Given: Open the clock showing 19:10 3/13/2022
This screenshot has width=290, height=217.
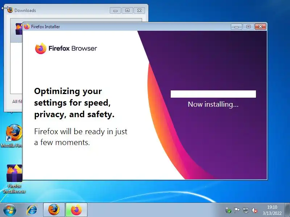Looking at the screenshot, I should tap(272, 210).
